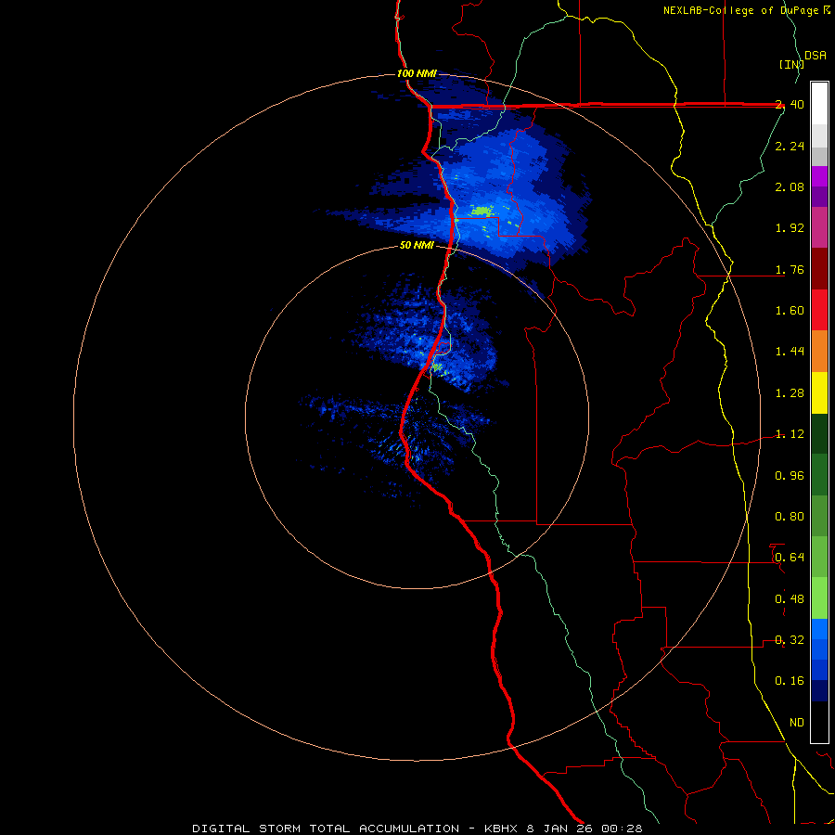835x835 pixels.
Task: Select the 0.32 legend value
Action: click(x=790, y=640)
